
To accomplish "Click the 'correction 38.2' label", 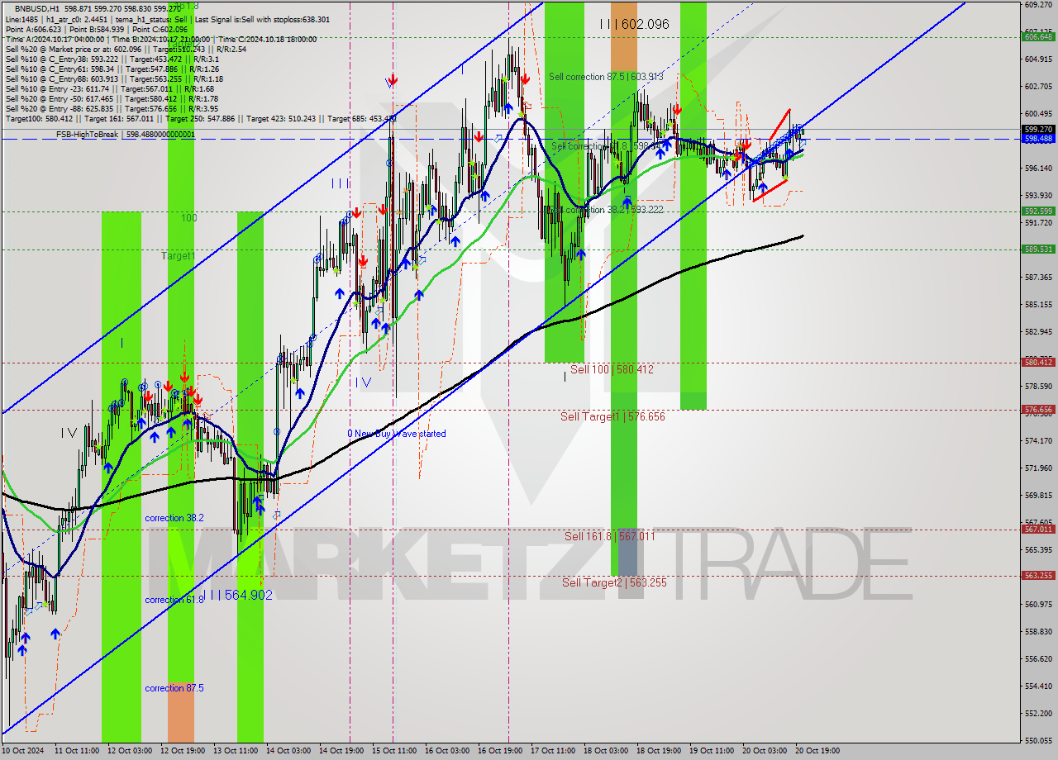I will pyautogui.click(x=174, y=518).
